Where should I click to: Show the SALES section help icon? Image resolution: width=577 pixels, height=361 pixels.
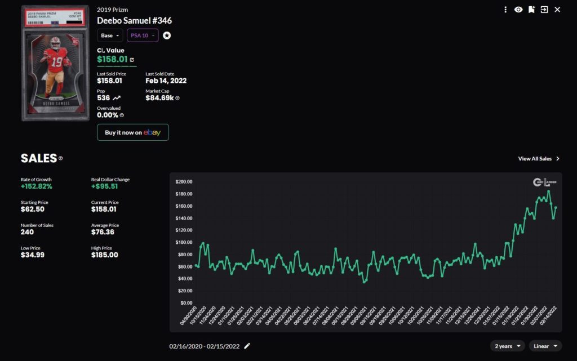point(61,158)
